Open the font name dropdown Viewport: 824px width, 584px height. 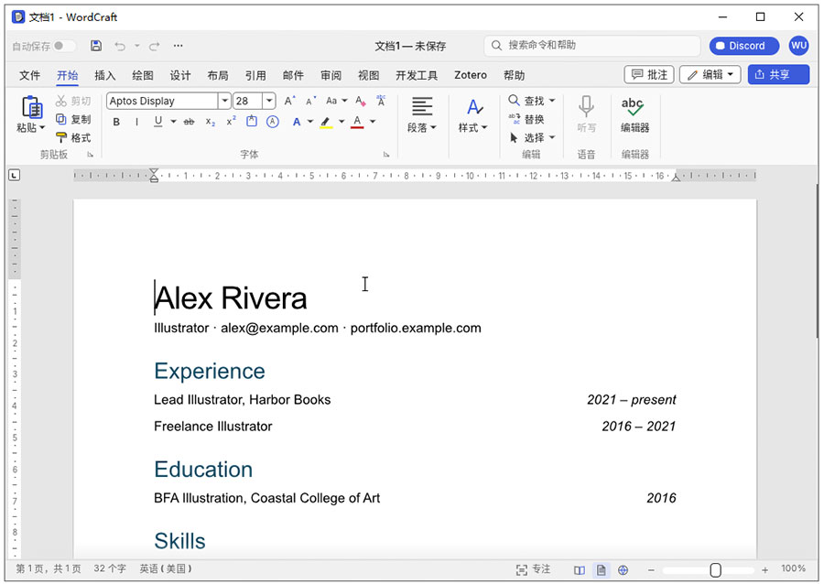click(224, 101)
